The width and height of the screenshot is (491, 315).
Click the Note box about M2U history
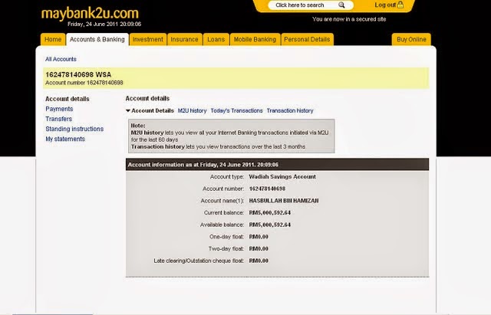click(x=232, y=136)
